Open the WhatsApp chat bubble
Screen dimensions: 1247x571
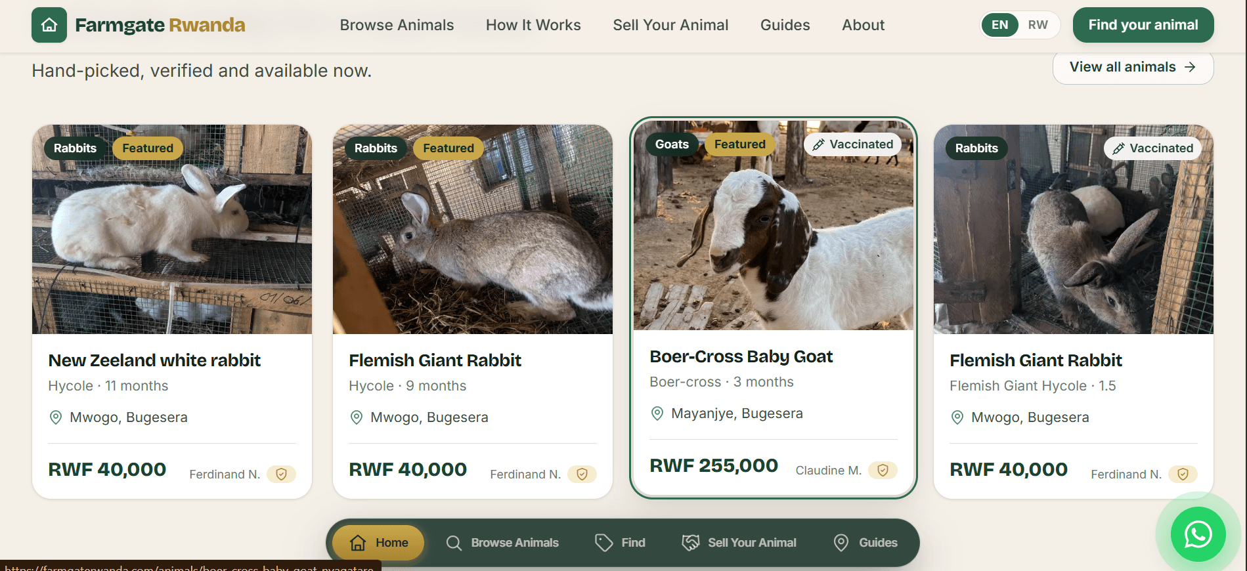(x=1198, y=534)
